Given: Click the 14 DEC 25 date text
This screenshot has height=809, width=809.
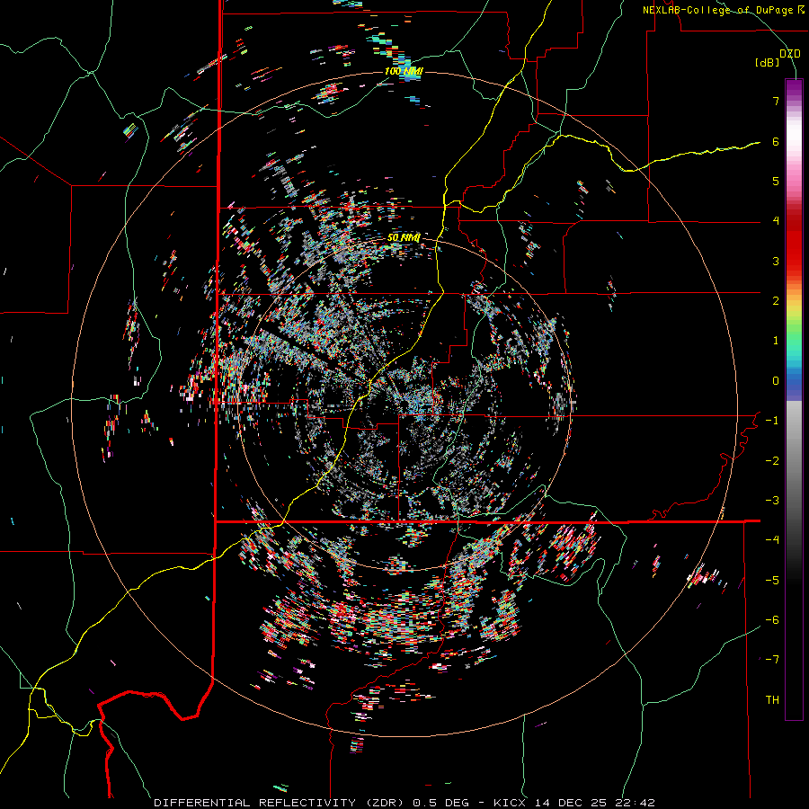Looking at the screenshot, I should click(572, 803).
